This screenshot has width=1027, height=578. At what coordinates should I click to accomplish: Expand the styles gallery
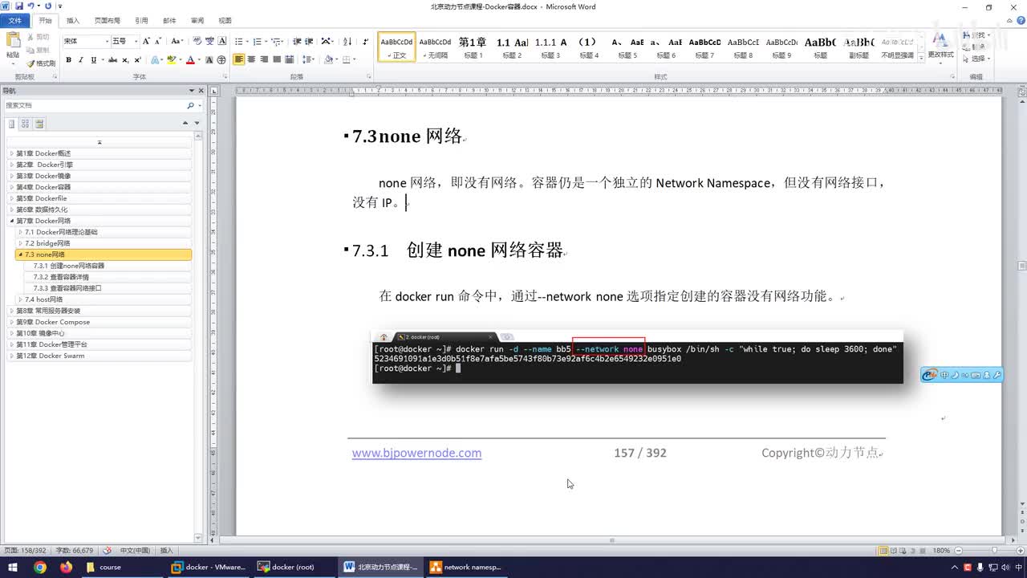click(x=919, y=58)
